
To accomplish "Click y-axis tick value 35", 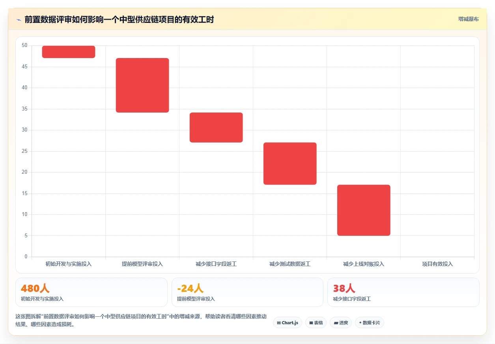I will point(24,109).
